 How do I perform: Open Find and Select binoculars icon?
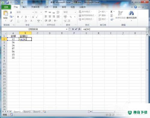(131, 13)
